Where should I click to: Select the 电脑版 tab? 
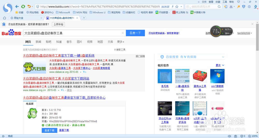[x=30, y=104]
